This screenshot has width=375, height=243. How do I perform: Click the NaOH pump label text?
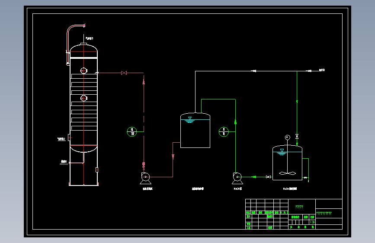238,189
